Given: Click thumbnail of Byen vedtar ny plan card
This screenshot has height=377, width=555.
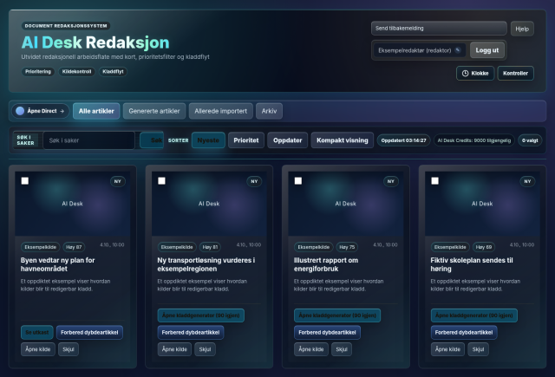Looking at the screenshot, I should pyautogui.click(x=73, y=204).
